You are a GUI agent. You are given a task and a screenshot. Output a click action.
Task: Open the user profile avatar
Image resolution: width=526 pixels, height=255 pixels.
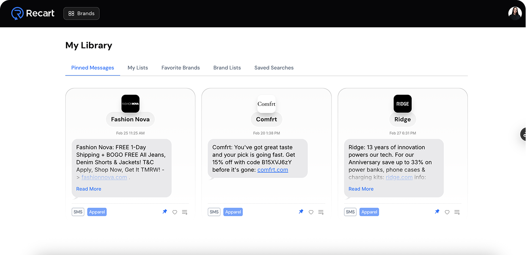(515, 13)
